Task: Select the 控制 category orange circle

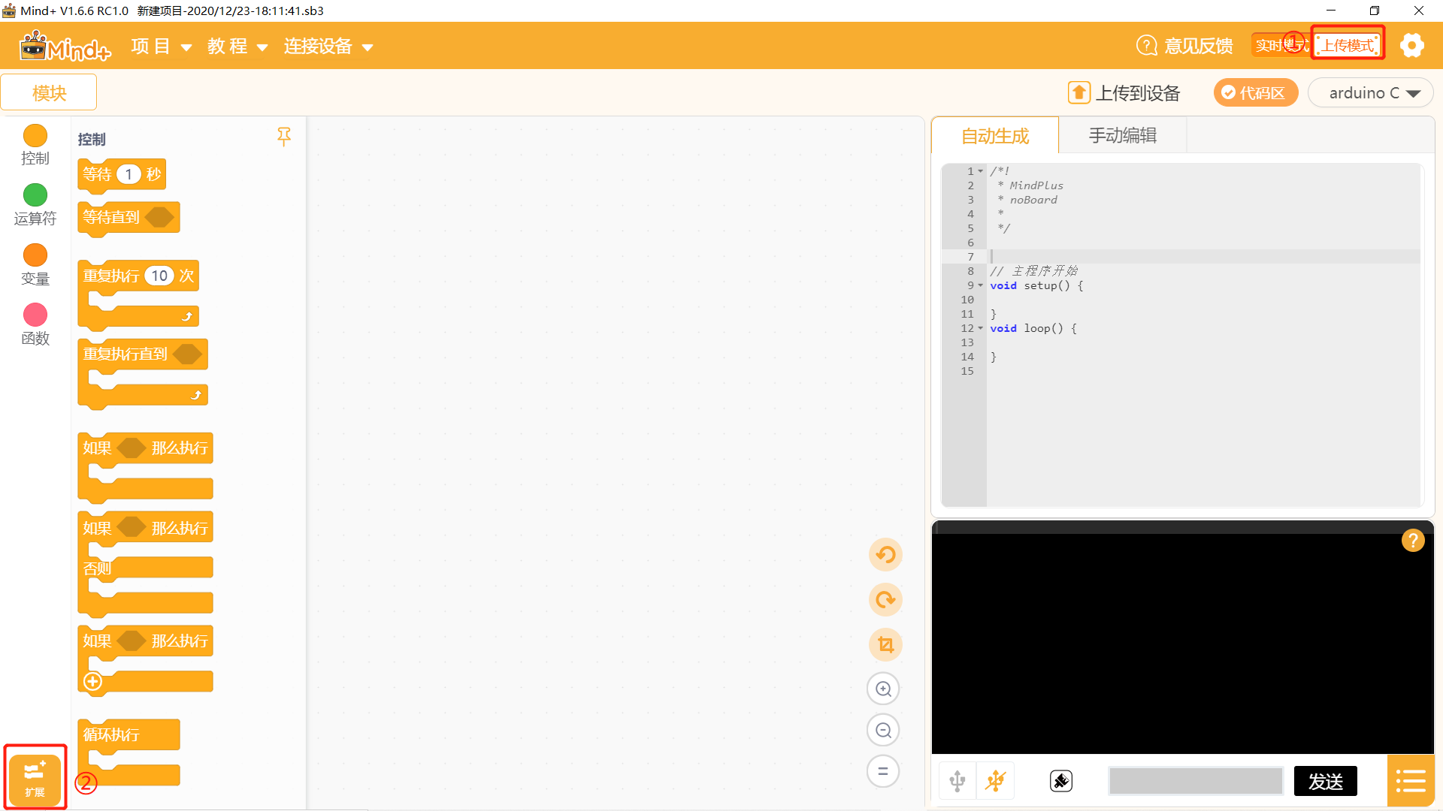Action: 35,136
